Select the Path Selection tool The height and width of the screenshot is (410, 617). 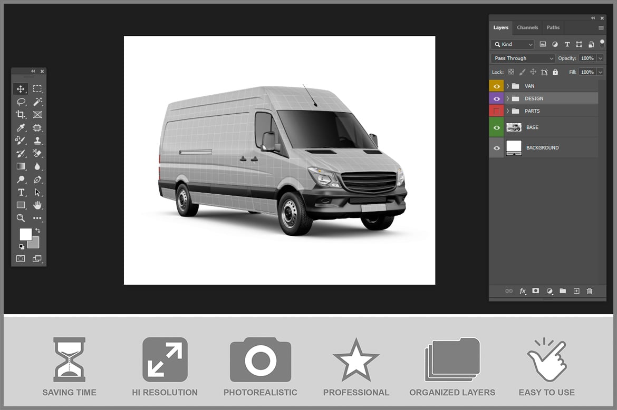pos(37,192)
